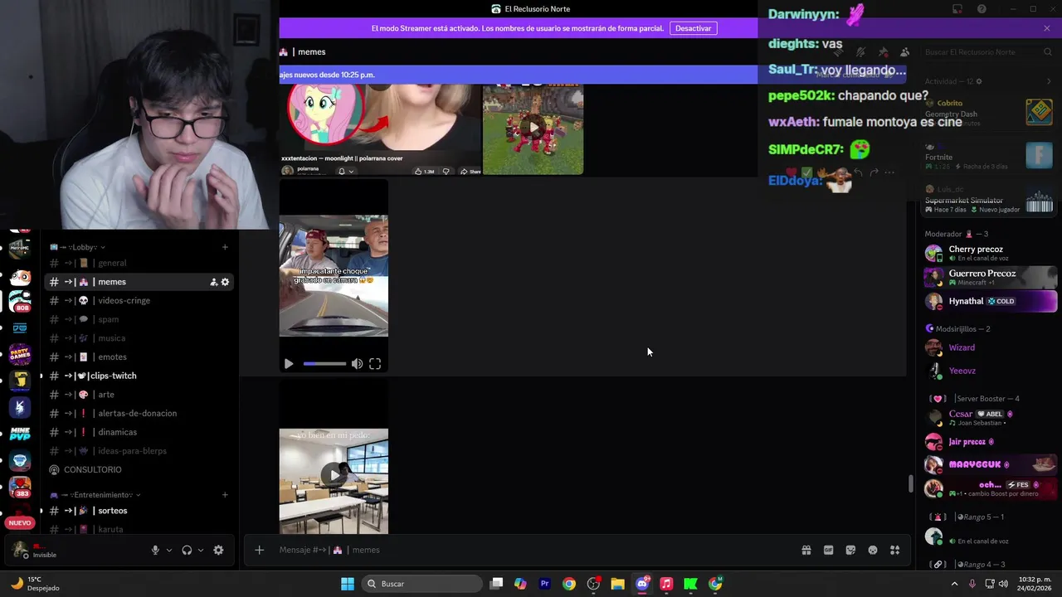This screenshot has height=597, width=1062.
Task: Open the polarrana cover YouTube embed
Action: pos(380,129)
